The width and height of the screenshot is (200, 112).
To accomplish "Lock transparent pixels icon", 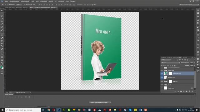I will point(168,66).
